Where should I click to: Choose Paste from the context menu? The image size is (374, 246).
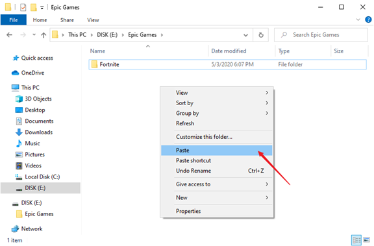click(x=217, y=151)
